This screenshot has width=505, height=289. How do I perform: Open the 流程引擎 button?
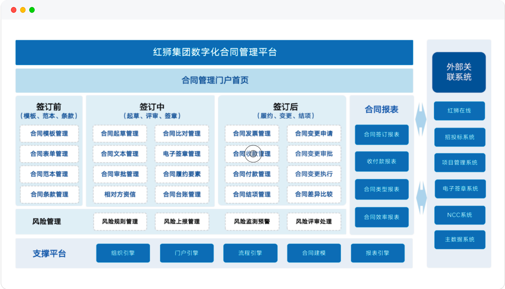point(250,253)
